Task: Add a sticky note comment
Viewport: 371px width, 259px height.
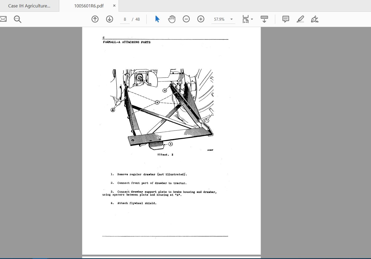Action: [x=286, y=19]
